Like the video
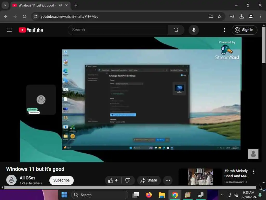This screenshot has height=200, width=266. click(x=113, y=180)
